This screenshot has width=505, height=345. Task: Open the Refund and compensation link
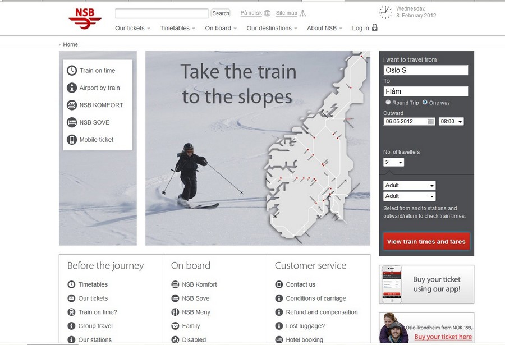click(322, 312)
